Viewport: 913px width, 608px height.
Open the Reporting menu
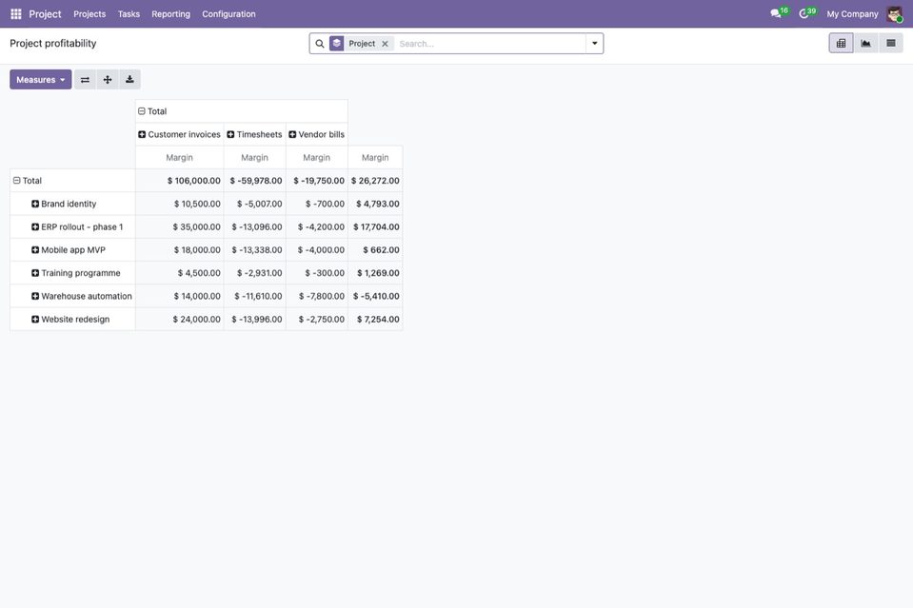tap(170, 14)
